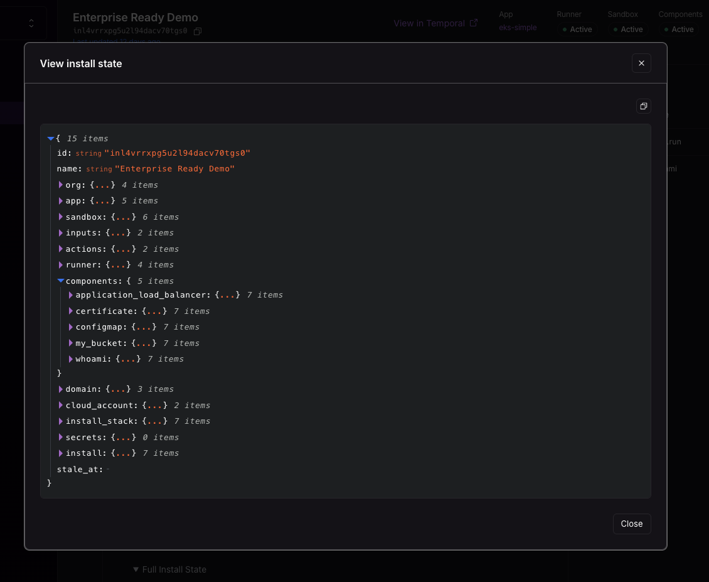Collapse the components object

coord(61,281)
